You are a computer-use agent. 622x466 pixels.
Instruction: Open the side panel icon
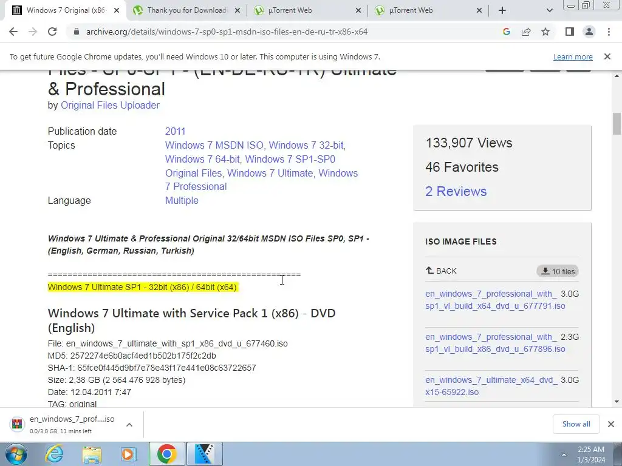pos(570,32)
